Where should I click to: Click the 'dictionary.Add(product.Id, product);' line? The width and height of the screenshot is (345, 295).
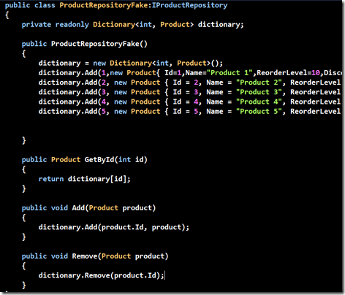pyautogui.click(x=114, y=227)
